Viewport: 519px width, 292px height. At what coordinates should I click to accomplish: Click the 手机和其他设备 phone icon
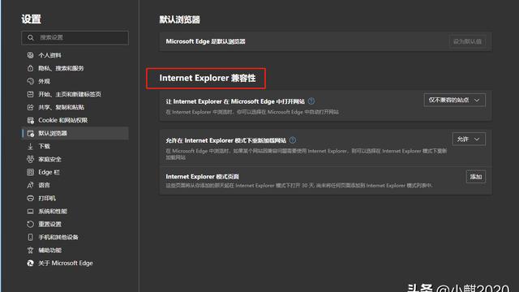(30, 237)
